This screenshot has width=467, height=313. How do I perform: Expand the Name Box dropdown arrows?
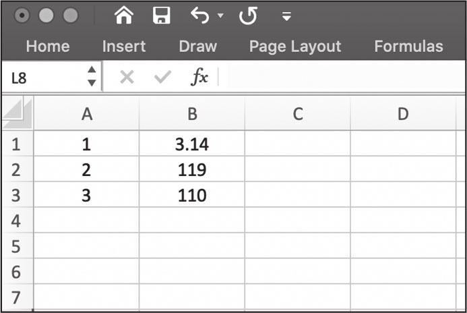pos(92,76)
